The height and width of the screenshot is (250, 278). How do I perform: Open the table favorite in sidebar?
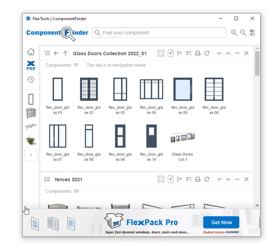(31, 126)
